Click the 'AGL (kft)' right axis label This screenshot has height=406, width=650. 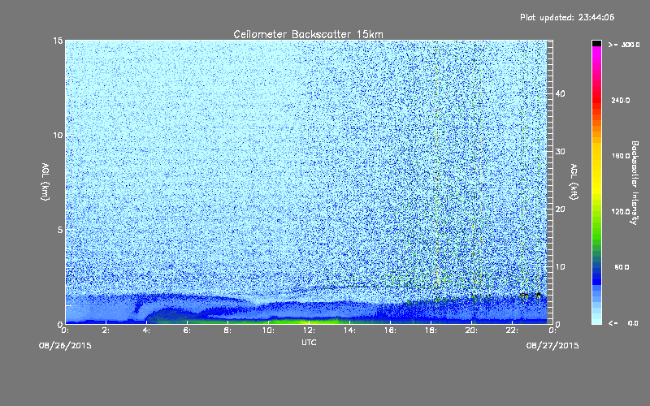[x=574, y=181]
